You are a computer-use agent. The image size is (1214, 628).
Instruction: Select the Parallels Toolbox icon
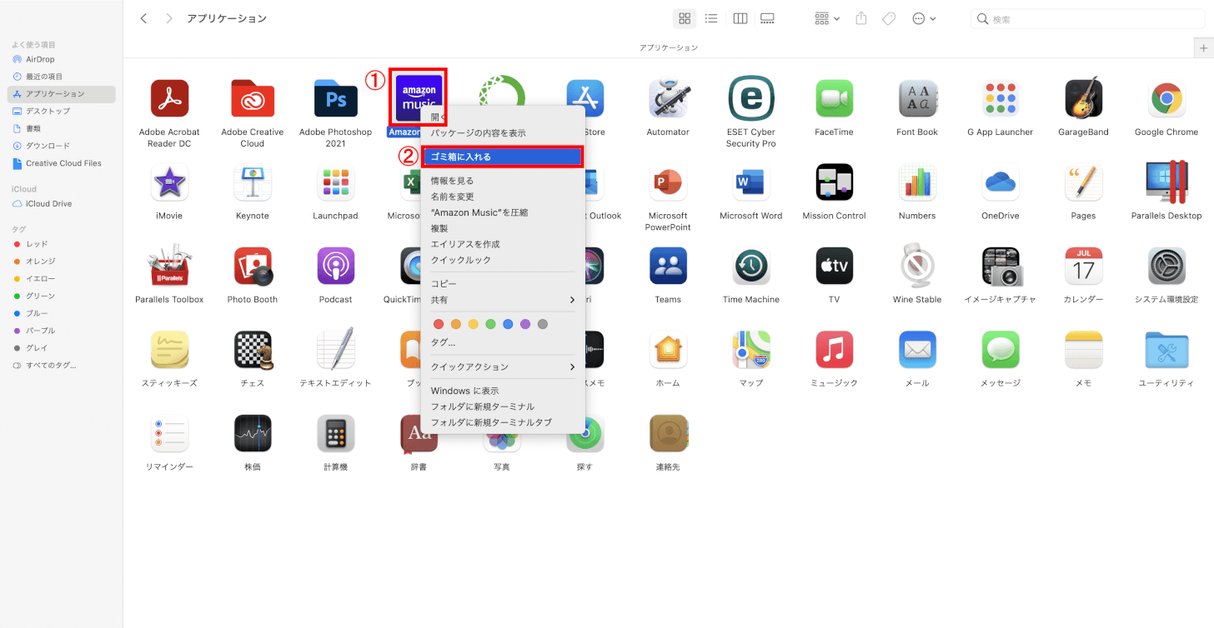tap(169, 266)
